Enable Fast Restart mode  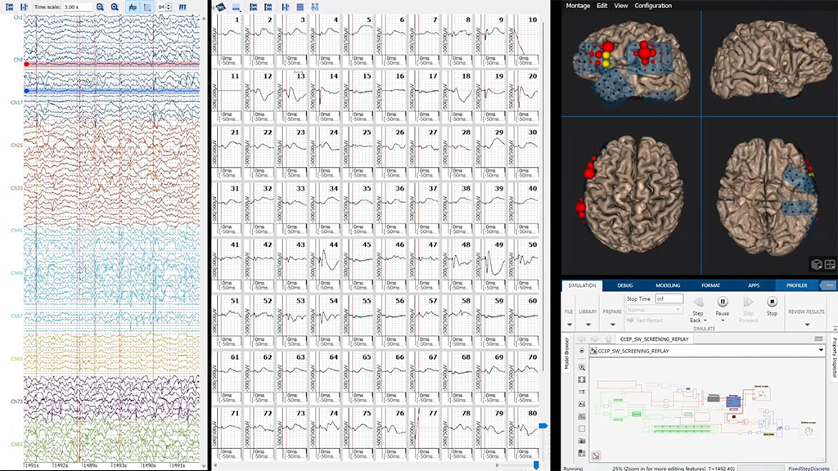[x=644, y=320]
